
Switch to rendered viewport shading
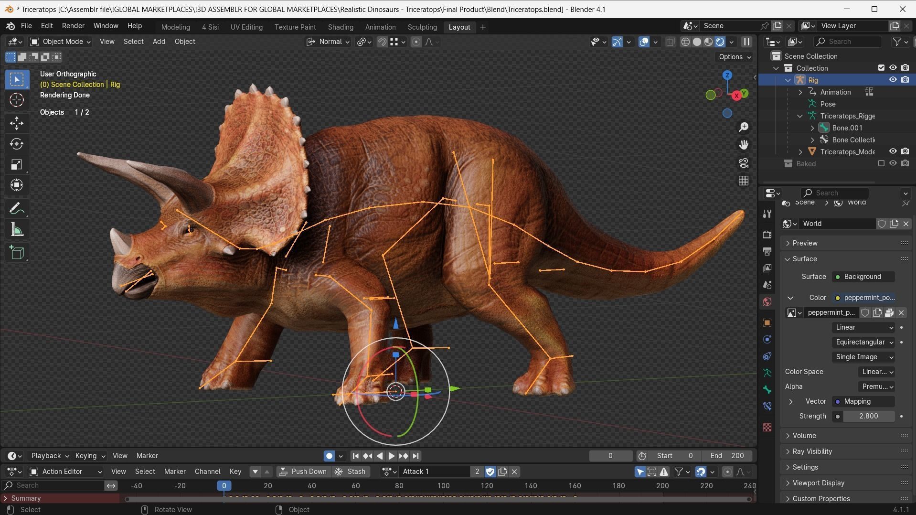720,42
